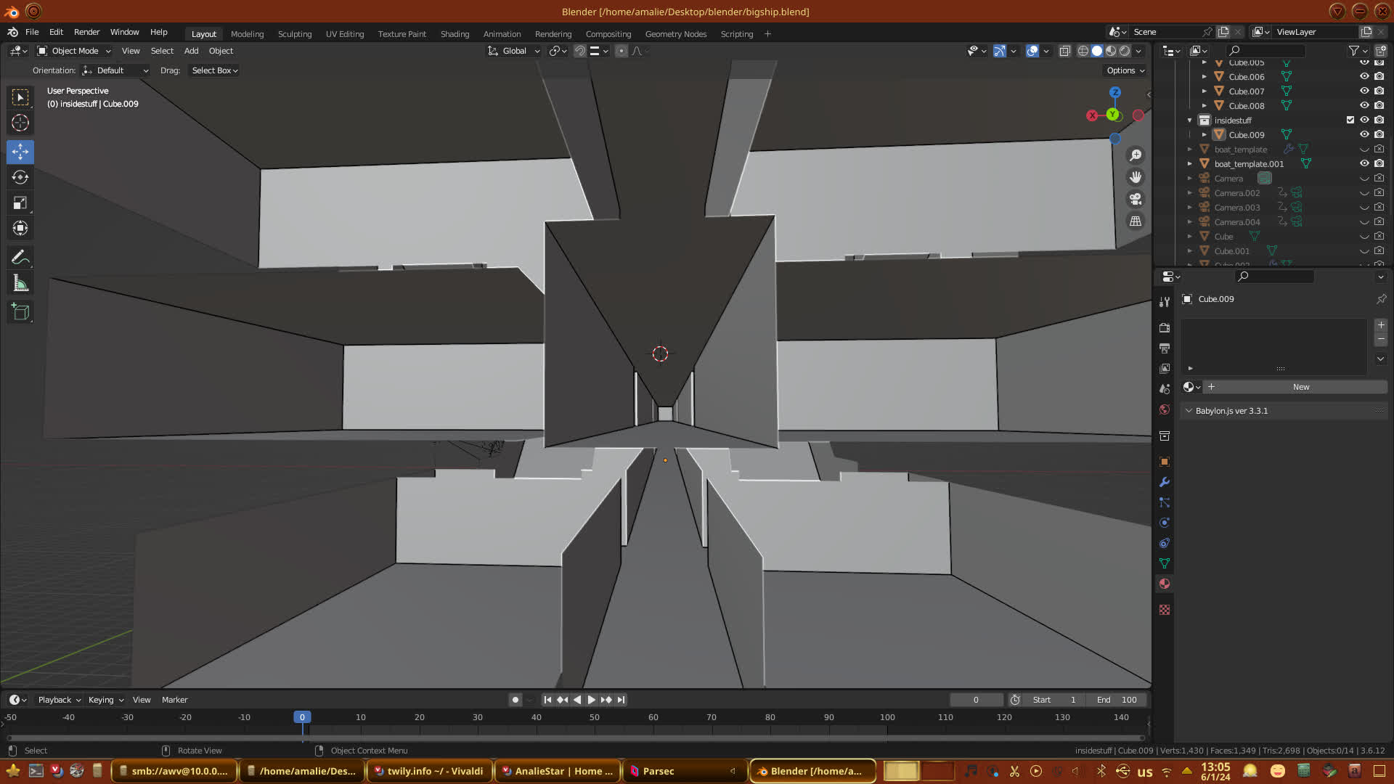The height and width of the screenshot is (784, 1394).
Task: Click the Toggle Camera View icon
Action: [x=1136, y=199]
